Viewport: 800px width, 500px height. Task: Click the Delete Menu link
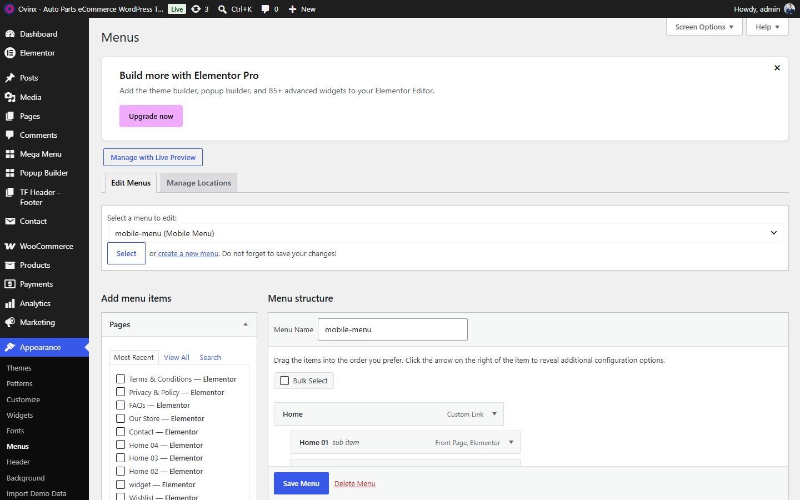355,483
